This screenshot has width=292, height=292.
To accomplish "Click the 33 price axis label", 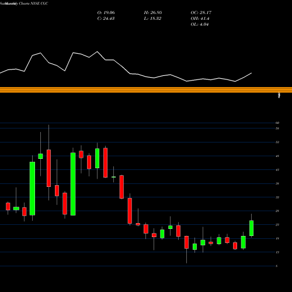I will (x=277, y=197).
